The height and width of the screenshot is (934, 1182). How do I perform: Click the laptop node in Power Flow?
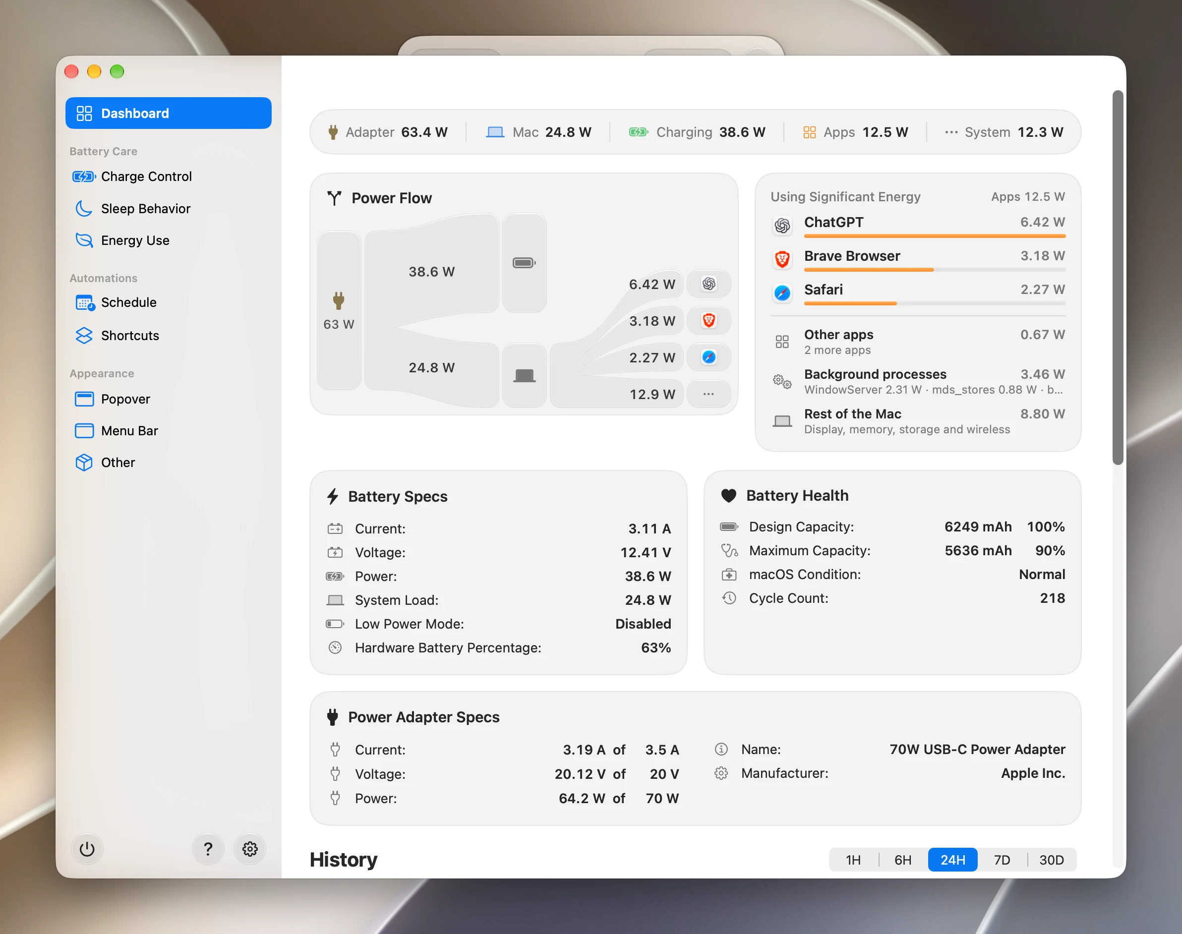(524, 375)
